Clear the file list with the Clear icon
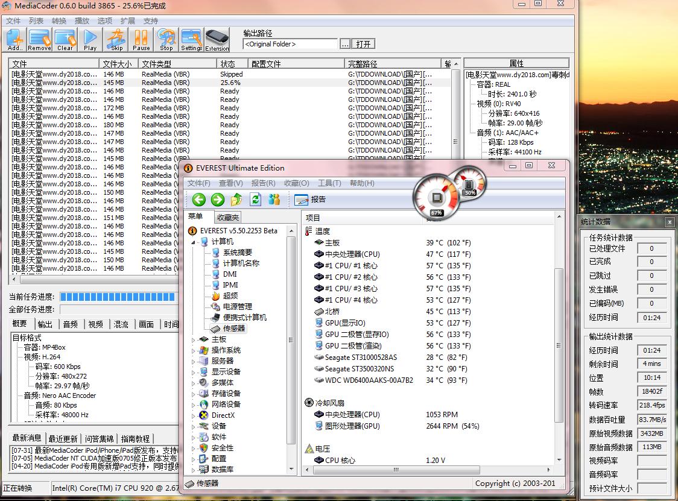The height and width of the screenshot is (501, 678). tap(65, 40)
